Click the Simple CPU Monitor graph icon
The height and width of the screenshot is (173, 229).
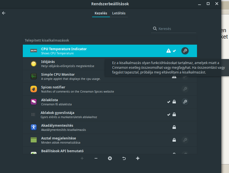[33, 77]
